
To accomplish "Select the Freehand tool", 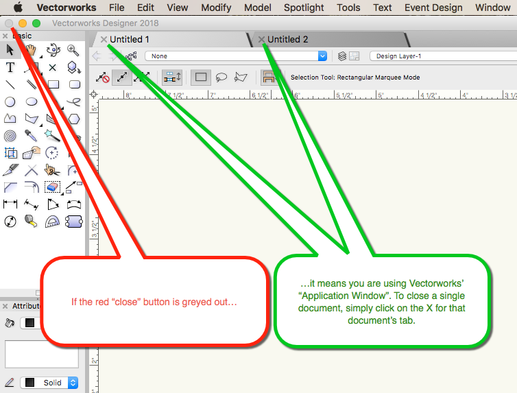I will pyautogui.click(x=75, y=102).
